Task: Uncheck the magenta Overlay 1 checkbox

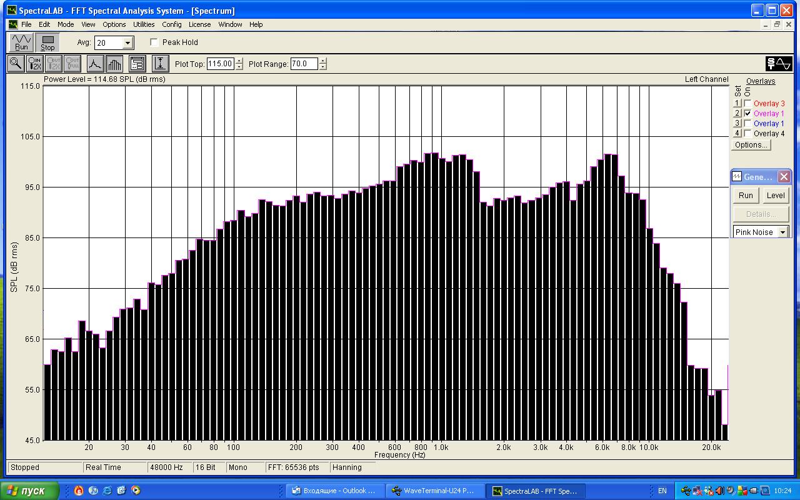Action: click(748, 114)
